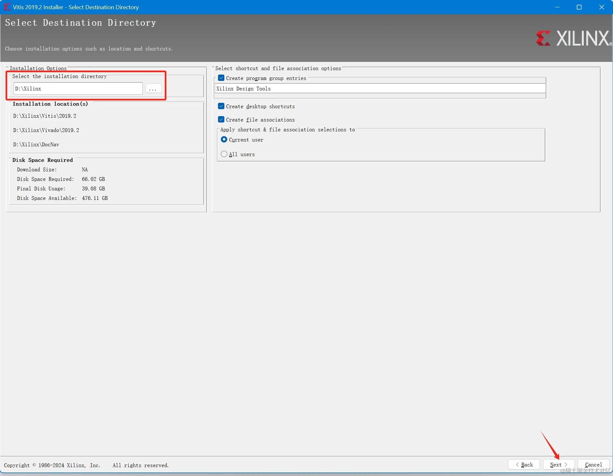Close the installer window
This screenshot has width=613, height=476.
[x=601, y=7]
